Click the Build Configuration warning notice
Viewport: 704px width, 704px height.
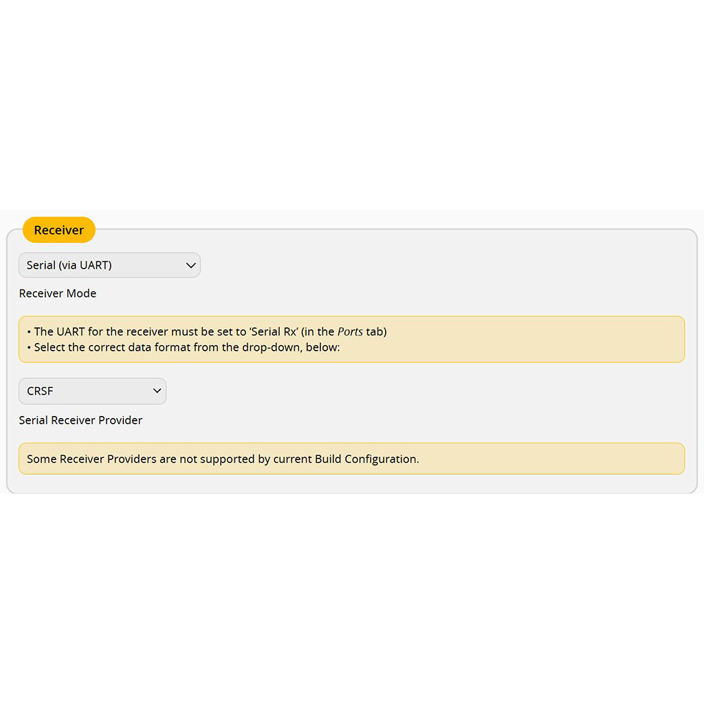[351, 459]
